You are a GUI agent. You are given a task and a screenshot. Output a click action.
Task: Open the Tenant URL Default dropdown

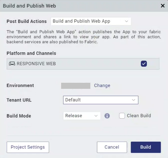[x=101, y=100]
